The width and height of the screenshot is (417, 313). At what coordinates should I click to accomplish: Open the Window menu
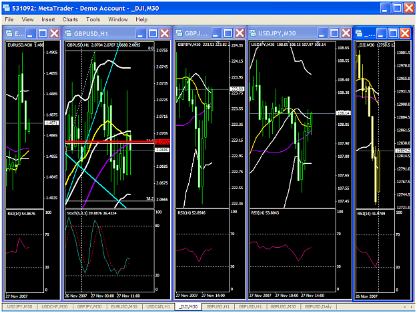pos(118,19)
